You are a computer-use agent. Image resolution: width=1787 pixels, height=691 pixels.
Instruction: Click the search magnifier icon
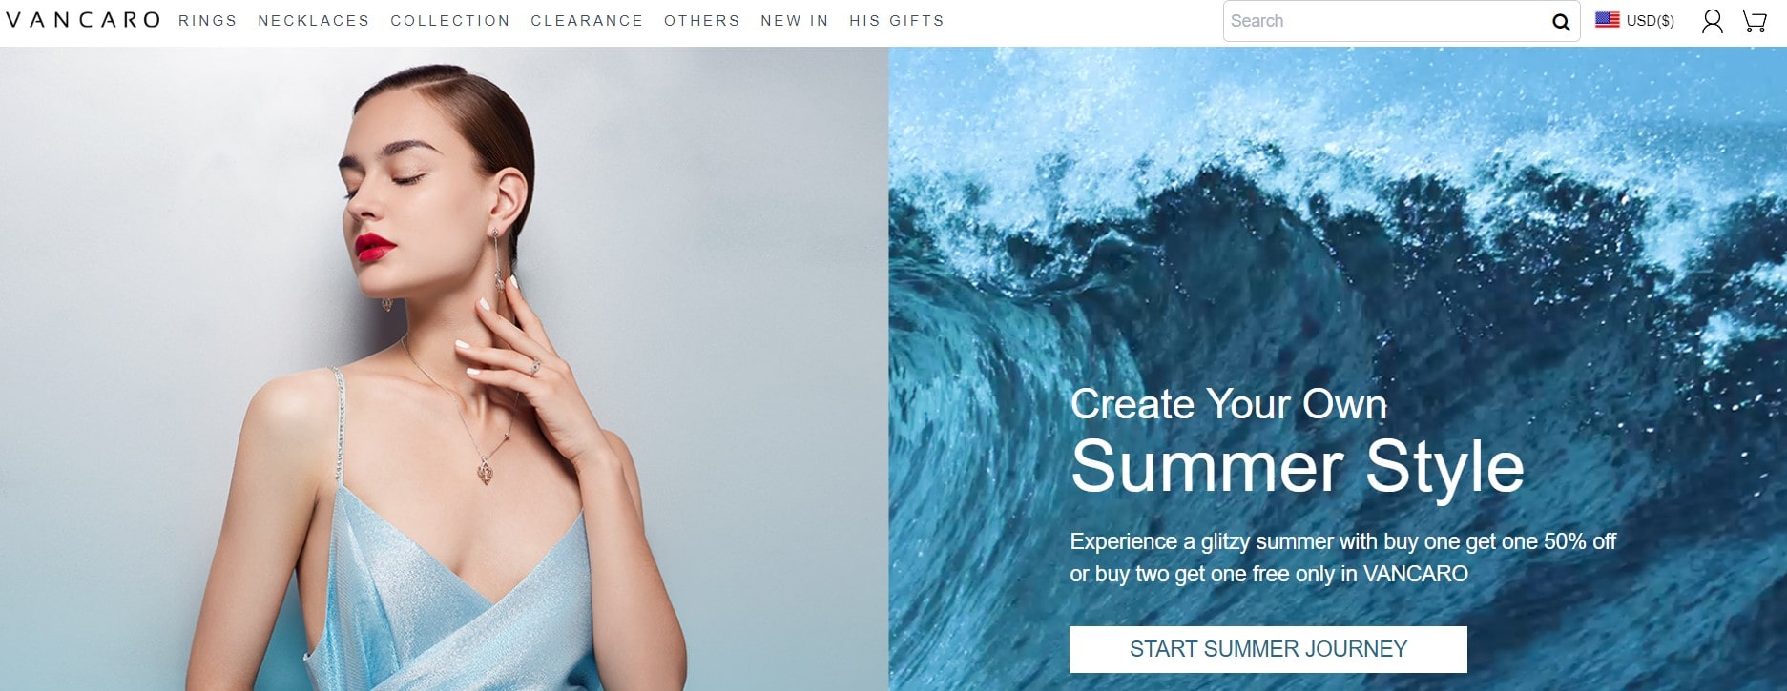pyautogui.click(x=1561, y=22)
